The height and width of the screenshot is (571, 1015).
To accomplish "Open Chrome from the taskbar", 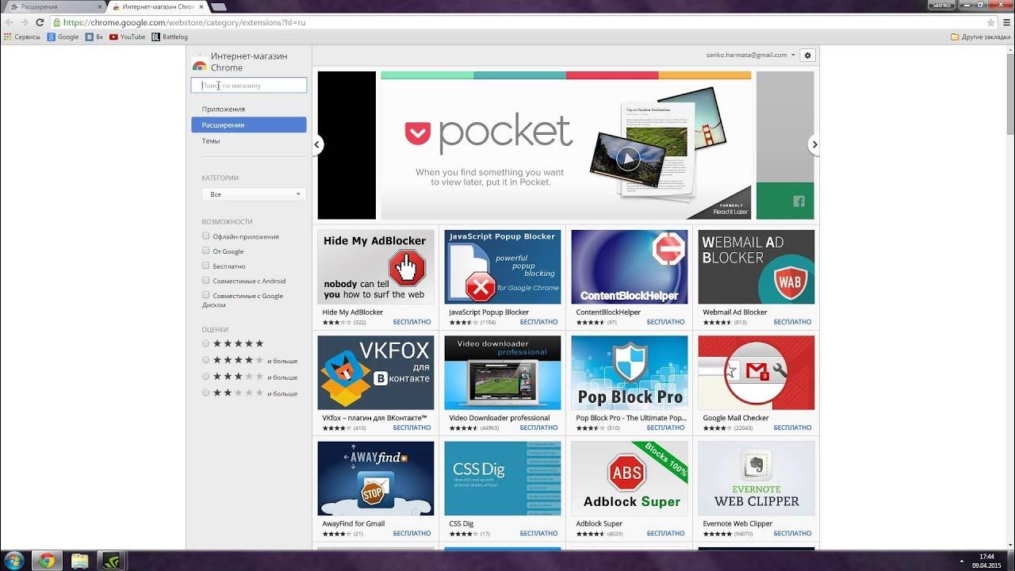I will (47, 561).
